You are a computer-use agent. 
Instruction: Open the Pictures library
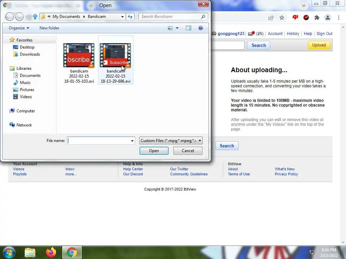pyautogui.click(x=27, y=90)
